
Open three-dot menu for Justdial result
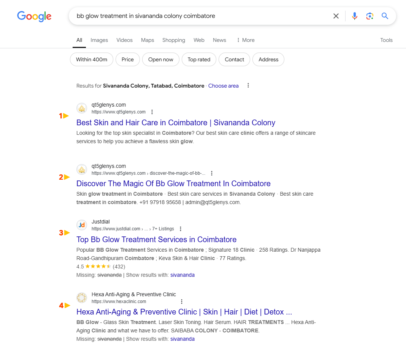tap(181, 229)
